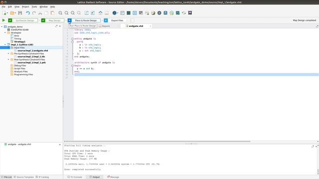Viewport: 319px width, 179px height.
Task: Collapse the Strategies folder
Action: (5, 33)
